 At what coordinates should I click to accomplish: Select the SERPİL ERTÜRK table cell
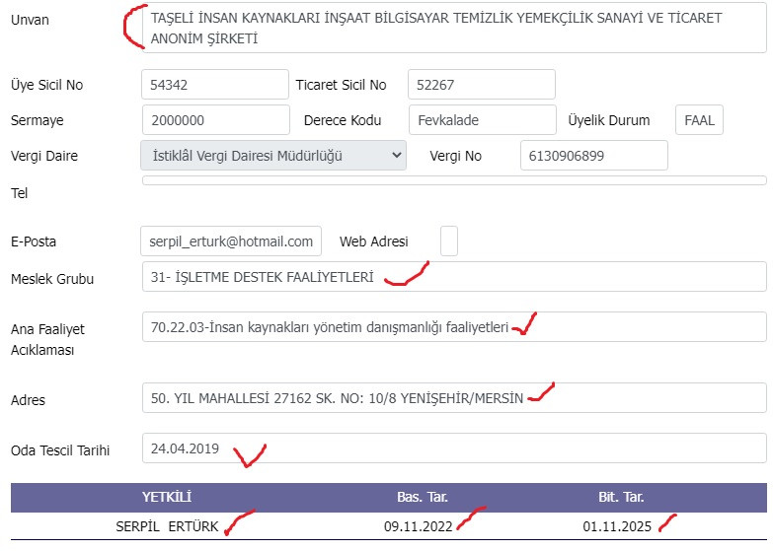click(x=167, y=526)
